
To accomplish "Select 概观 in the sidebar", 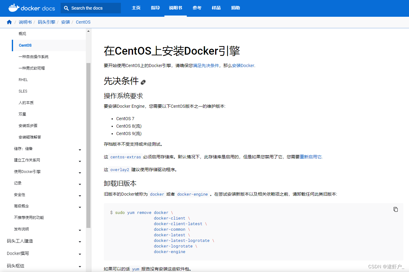I will click(22, 34).
